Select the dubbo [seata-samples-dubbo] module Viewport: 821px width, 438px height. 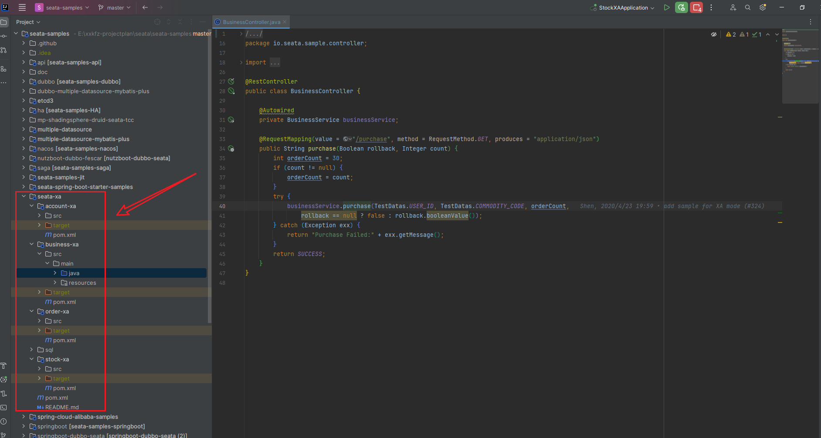click(x=79, y=81)
